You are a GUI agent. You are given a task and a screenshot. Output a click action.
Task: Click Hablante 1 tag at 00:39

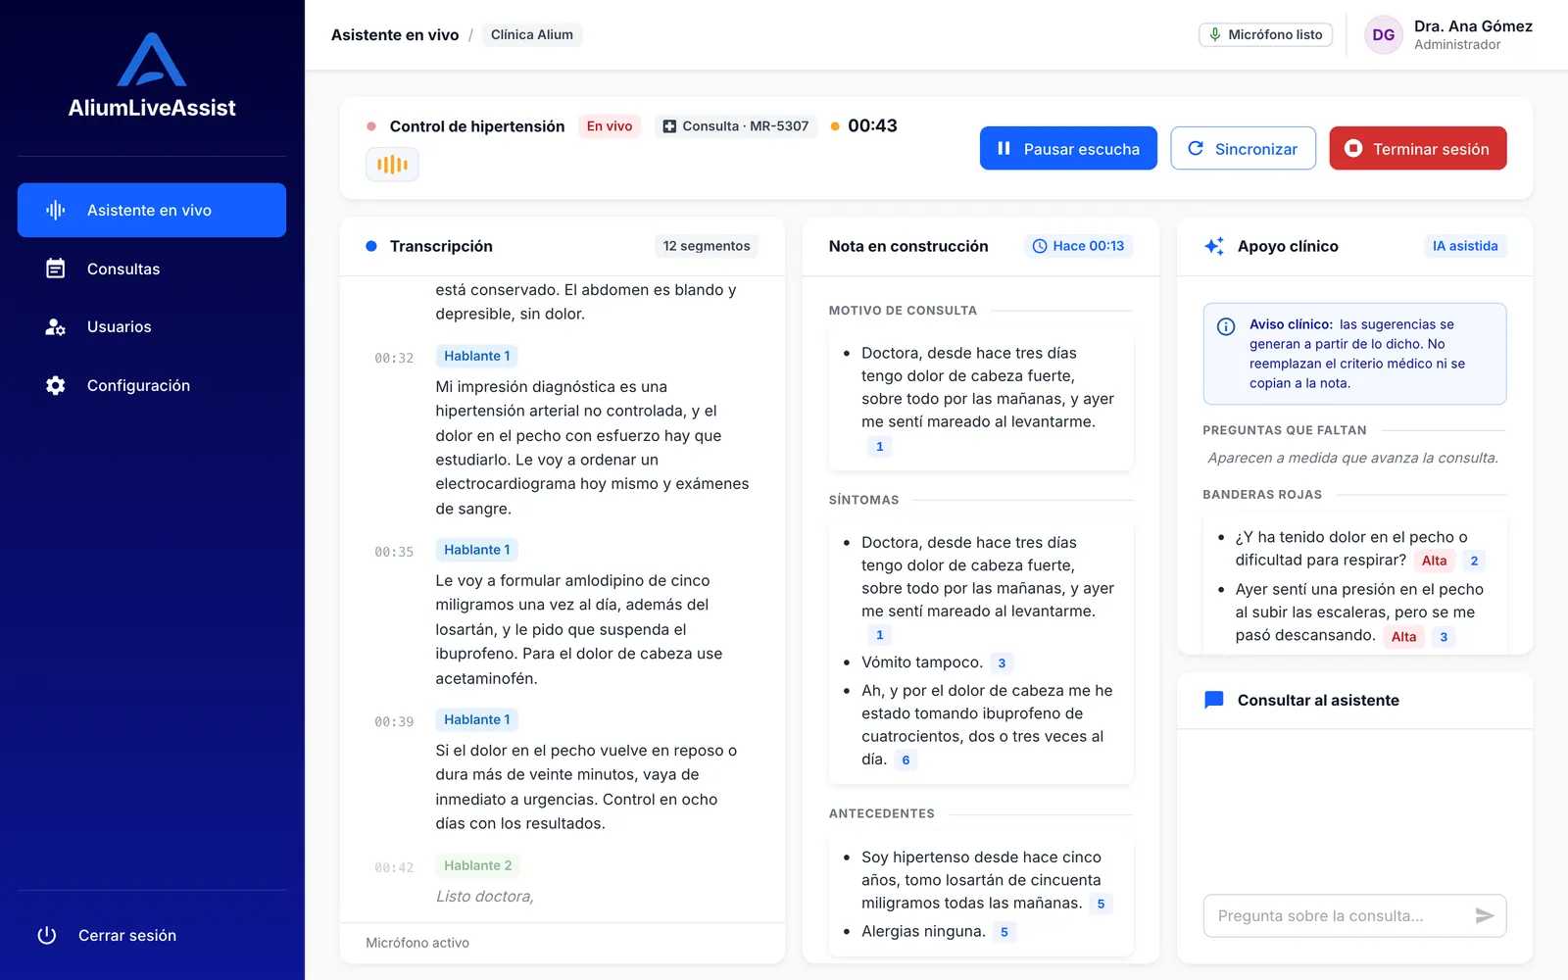point(477,719)
